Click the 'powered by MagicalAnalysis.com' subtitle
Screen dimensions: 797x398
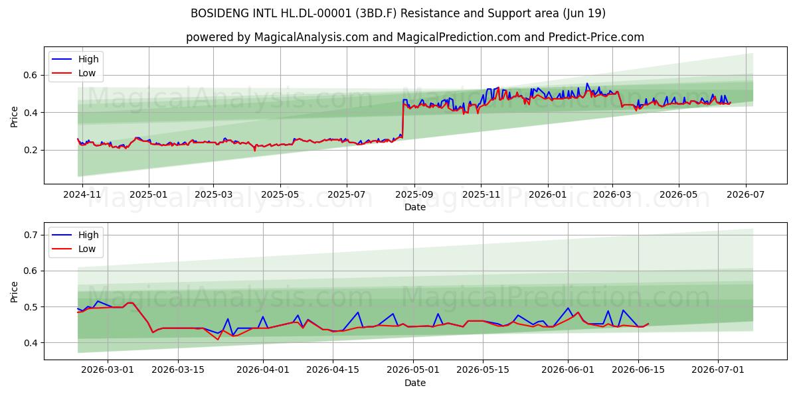pyautogui.click(x=415, y=37)
